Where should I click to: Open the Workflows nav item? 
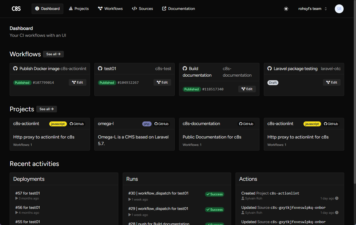point(110,9)
